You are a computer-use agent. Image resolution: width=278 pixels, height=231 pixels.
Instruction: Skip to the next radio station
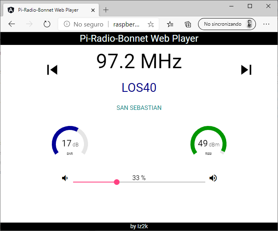(x=246, y=70)
